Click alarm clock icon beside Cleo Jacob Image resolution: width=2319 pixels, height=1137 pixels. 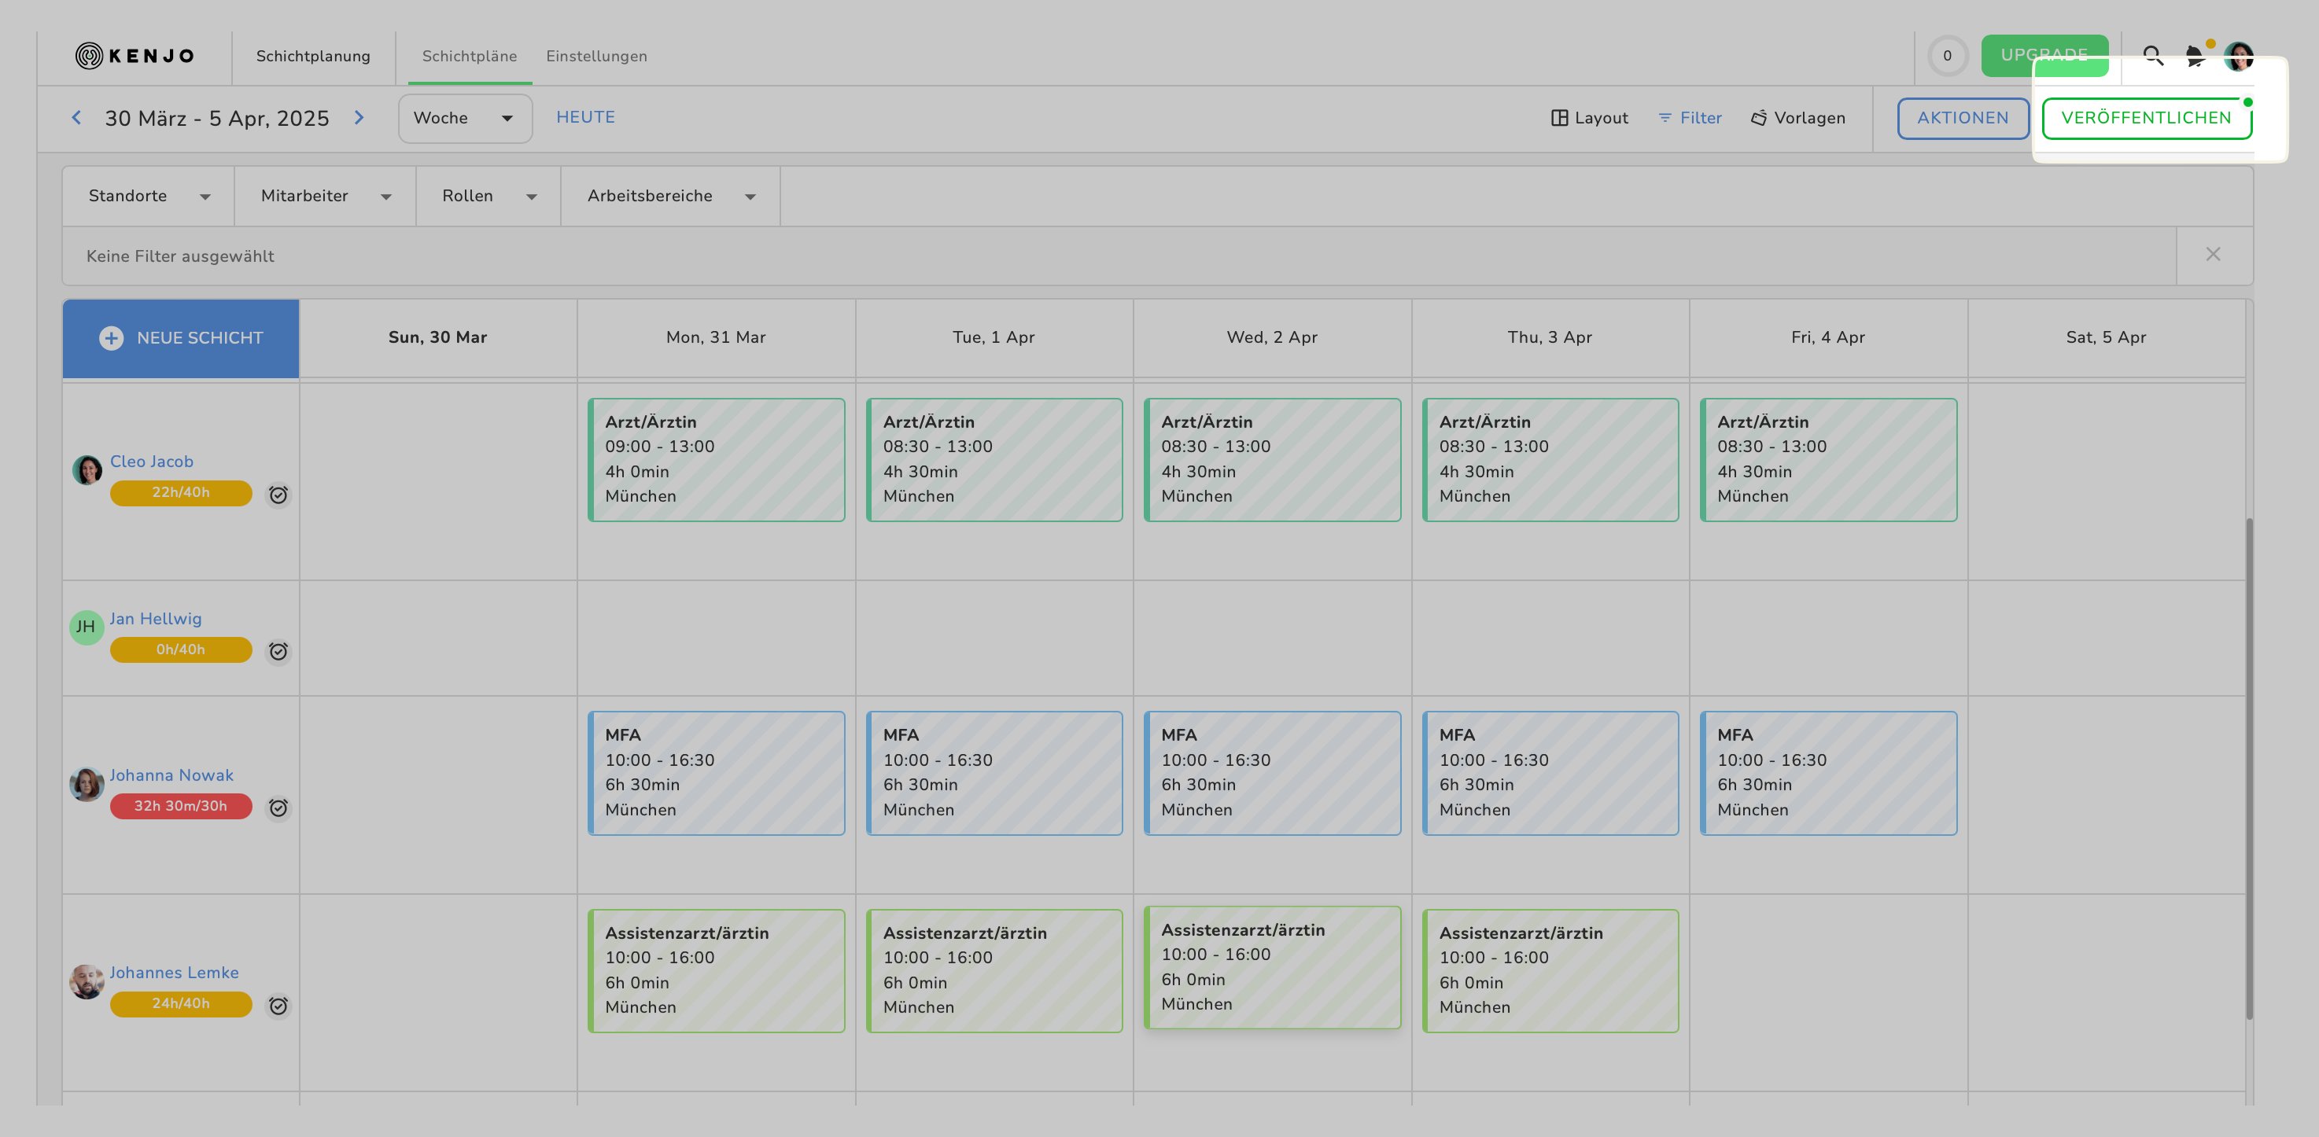pos(278,495)
